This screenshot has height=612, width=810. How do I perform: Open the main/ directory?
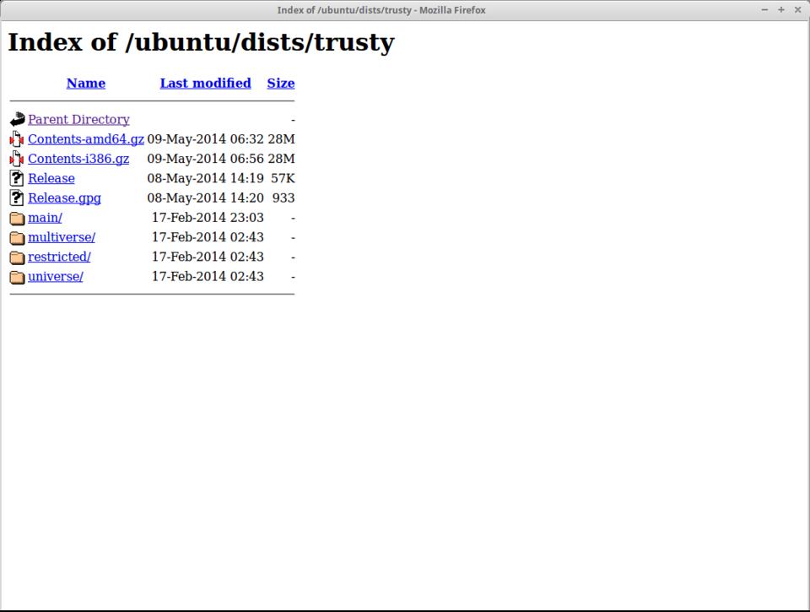(x=45, y=218)
